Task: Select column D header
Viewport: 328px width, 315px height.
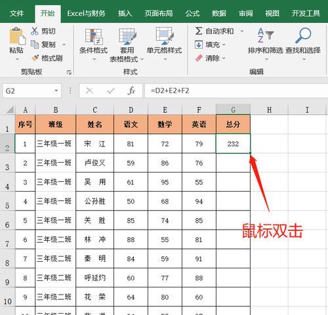Action: pyautogui.click(x=131, y=110)
